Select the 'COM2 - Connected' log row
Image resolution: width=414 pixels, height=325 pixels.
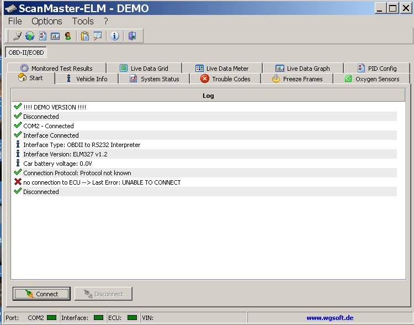pos(204,126)
